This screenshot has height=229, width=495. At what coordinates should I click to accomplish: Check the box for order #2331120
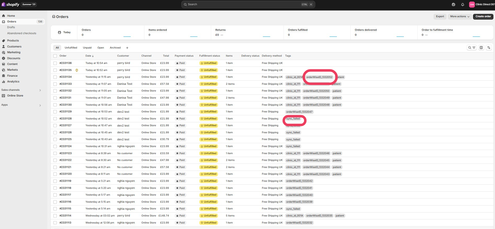tap(55, 174)
